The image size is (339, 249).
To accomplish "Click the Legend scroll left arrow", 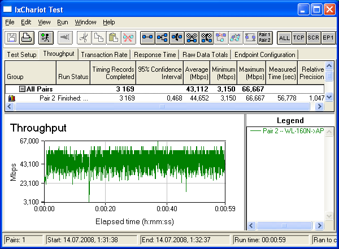I will point(251,226).
